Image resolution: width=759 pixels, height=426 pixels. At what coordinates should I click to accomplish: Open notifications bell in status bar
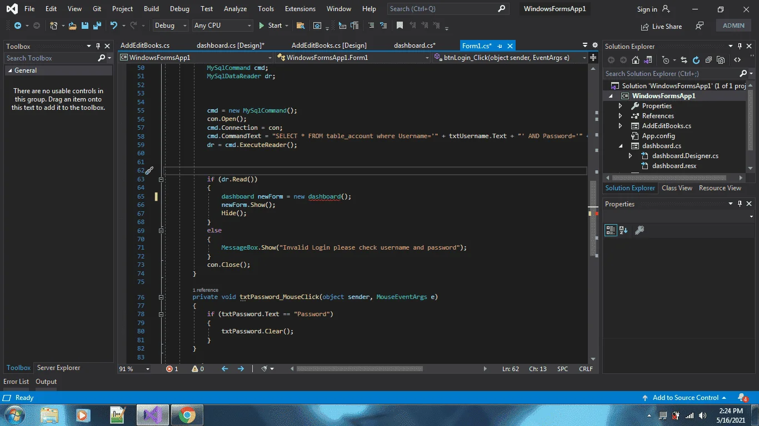coord(742,398)
